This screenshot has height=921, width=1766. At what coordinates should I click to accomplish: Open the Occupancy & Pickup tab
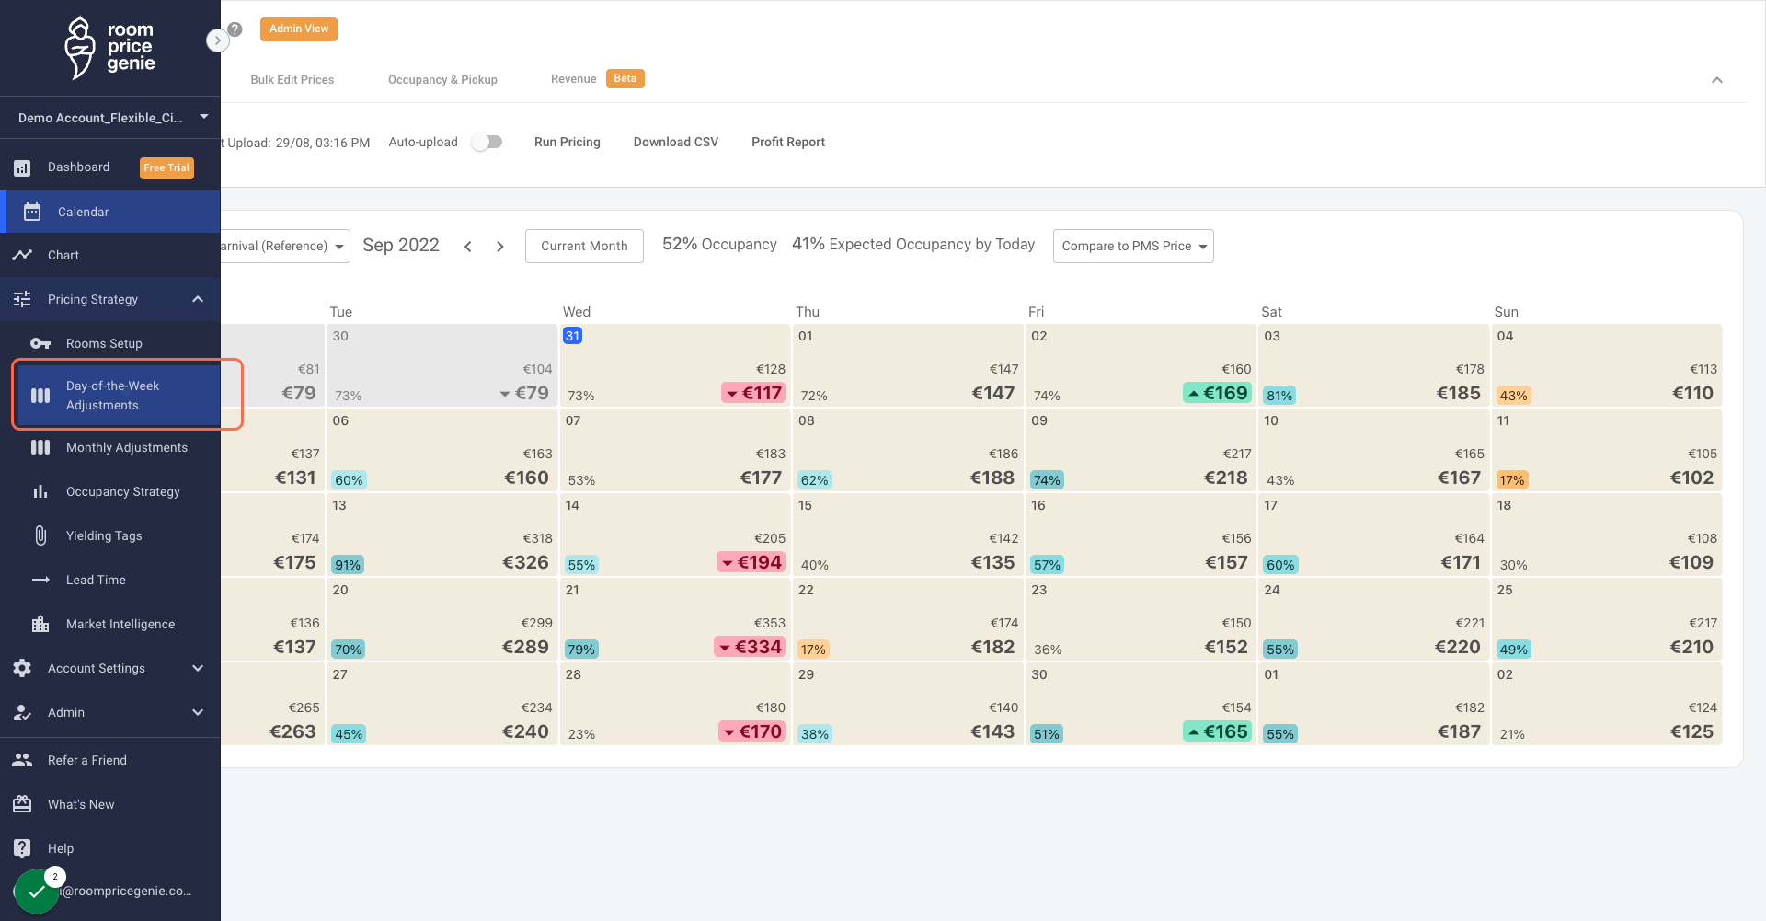(x=442, y=79)
